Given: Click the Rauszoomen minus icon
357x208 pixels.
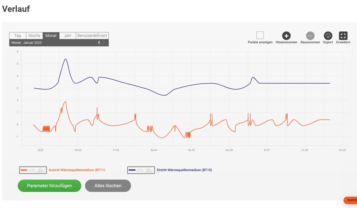Looking at the screenshot, I should coord(310,36).
